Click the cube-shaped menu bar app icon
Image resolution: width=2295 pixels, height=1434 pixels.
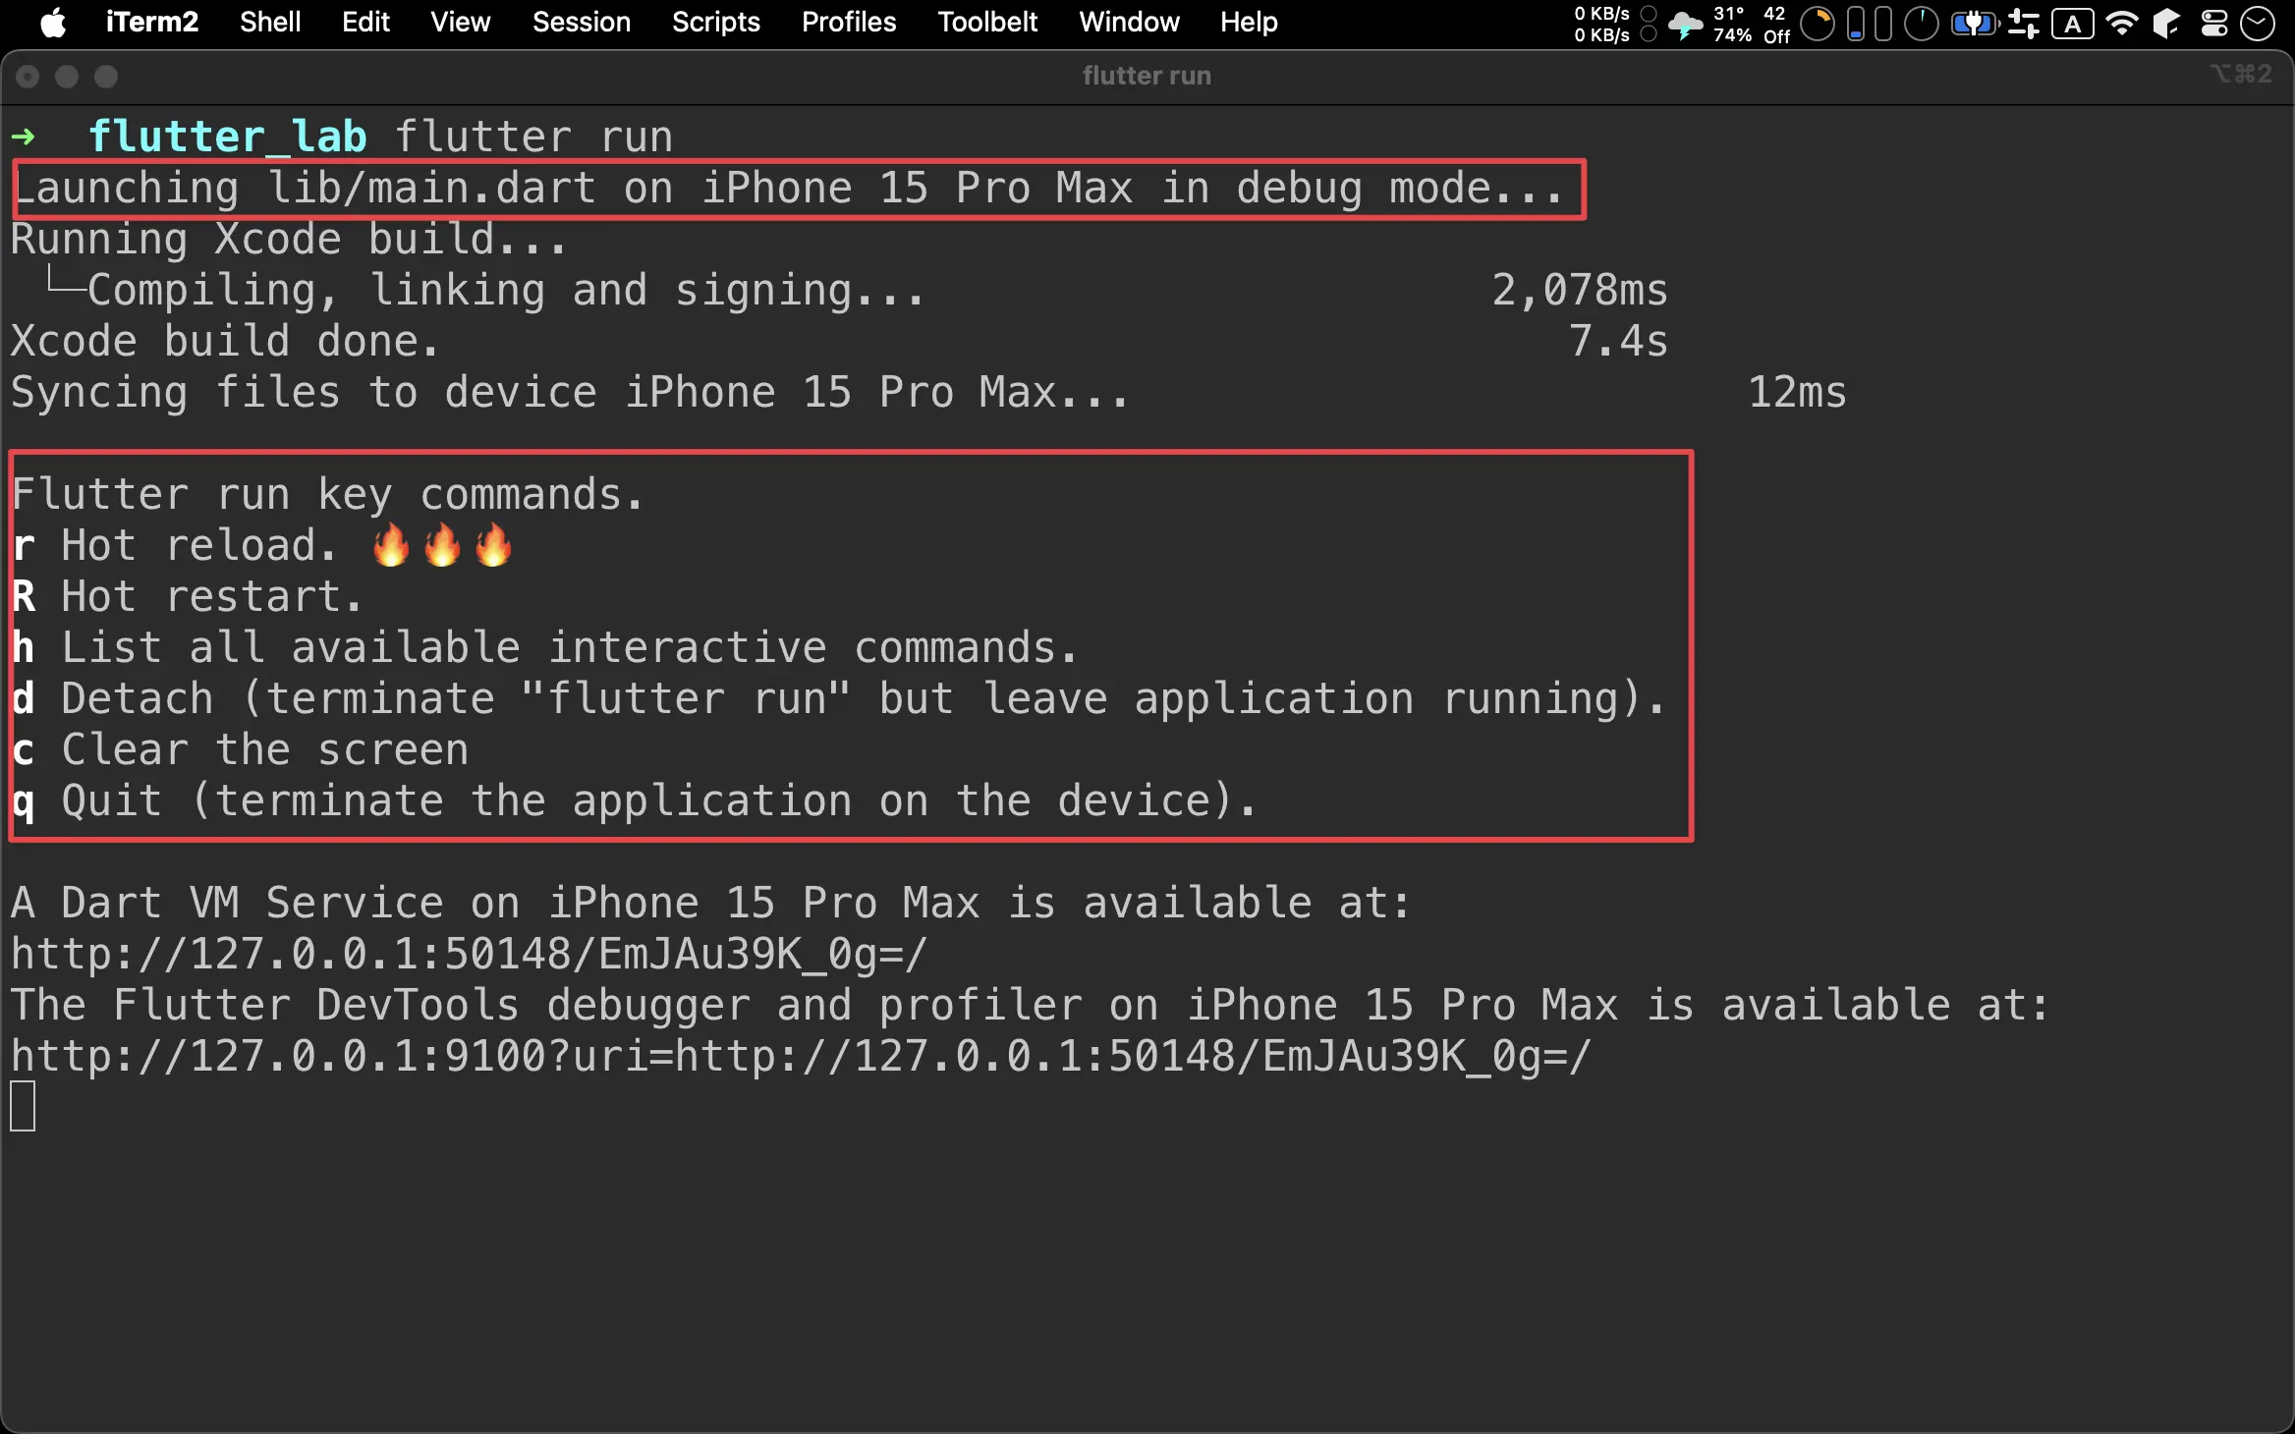2166,24
